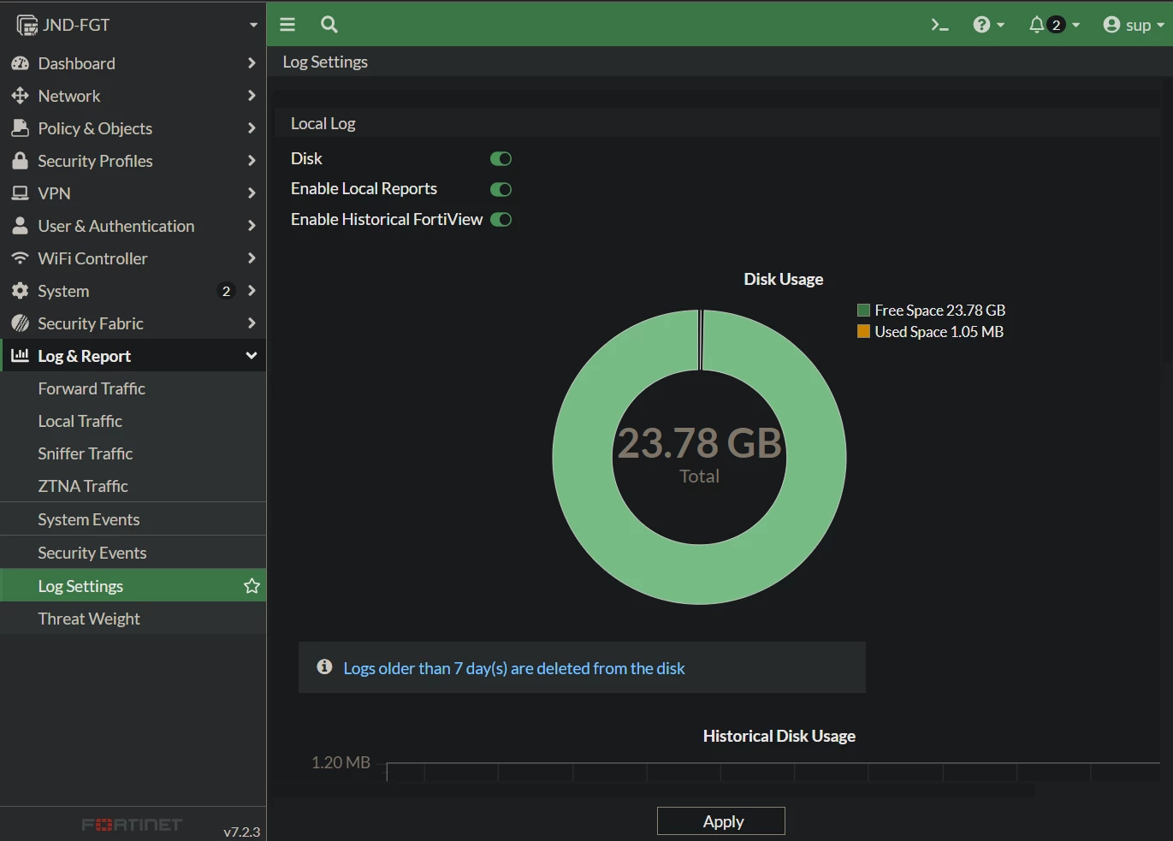1173x841 pixels.
Task: Expand the VPN menu chevron
Action: [252, 193]
